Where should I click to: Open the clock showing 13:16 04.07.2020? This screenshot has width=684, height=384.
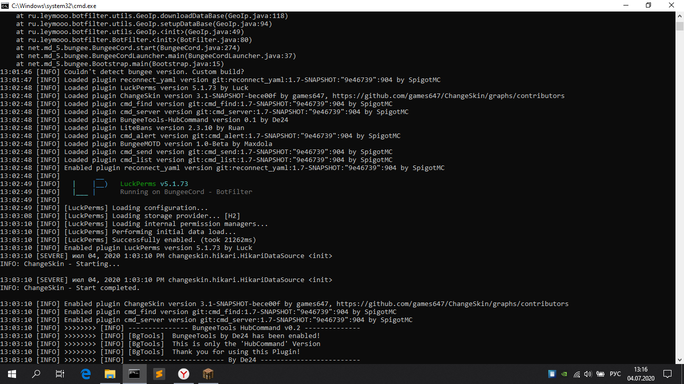point(640,373)
